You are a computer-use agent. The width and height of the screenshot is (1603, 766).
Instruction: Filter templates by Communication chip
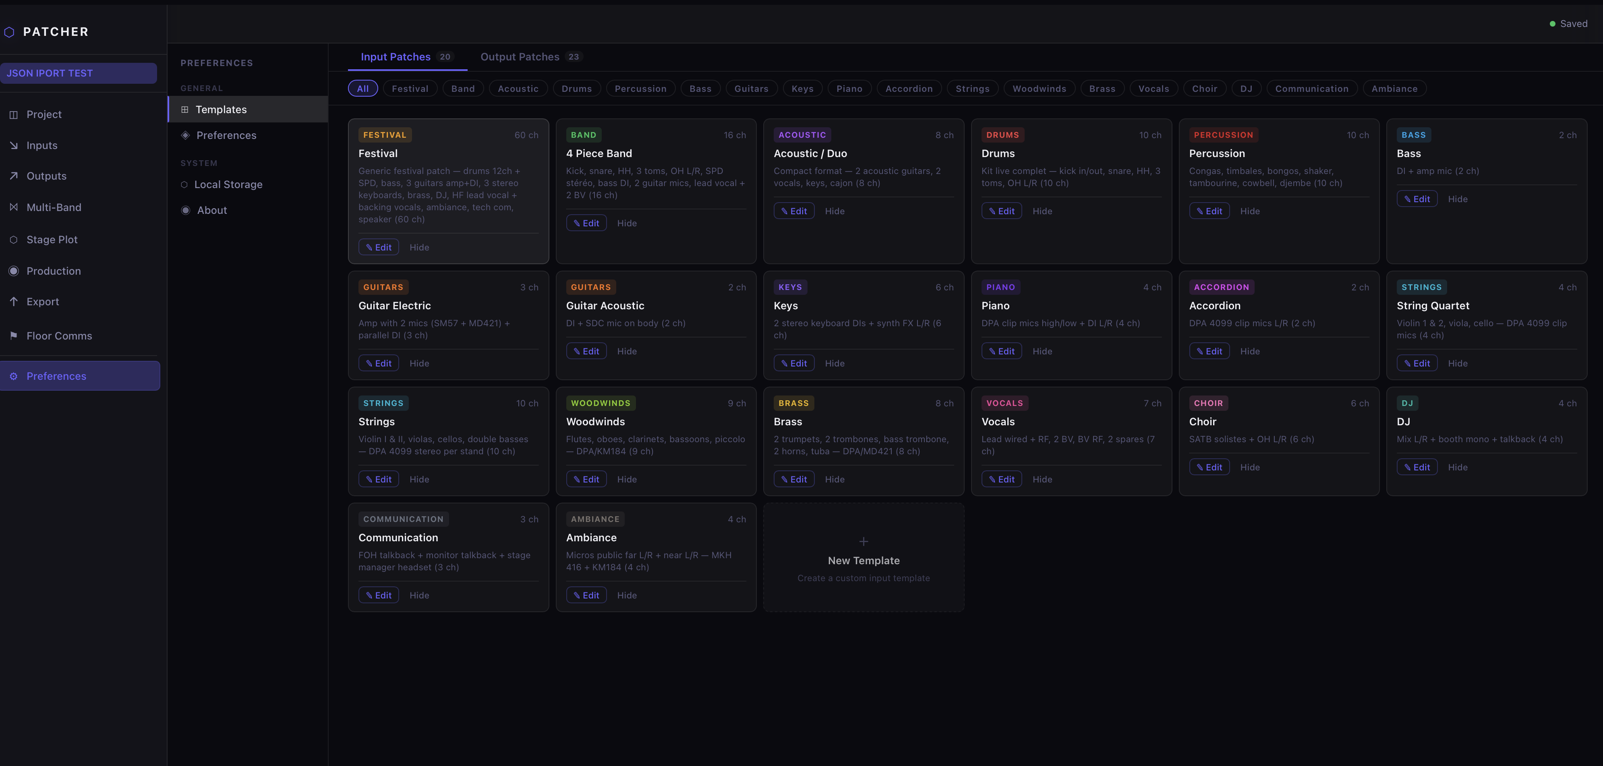coord(1312,88)
